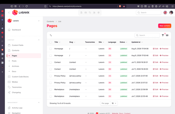Open the tag icon in top toolbar
The height and width of the screenshot is (114, 175).
click(x=90, y=13)
